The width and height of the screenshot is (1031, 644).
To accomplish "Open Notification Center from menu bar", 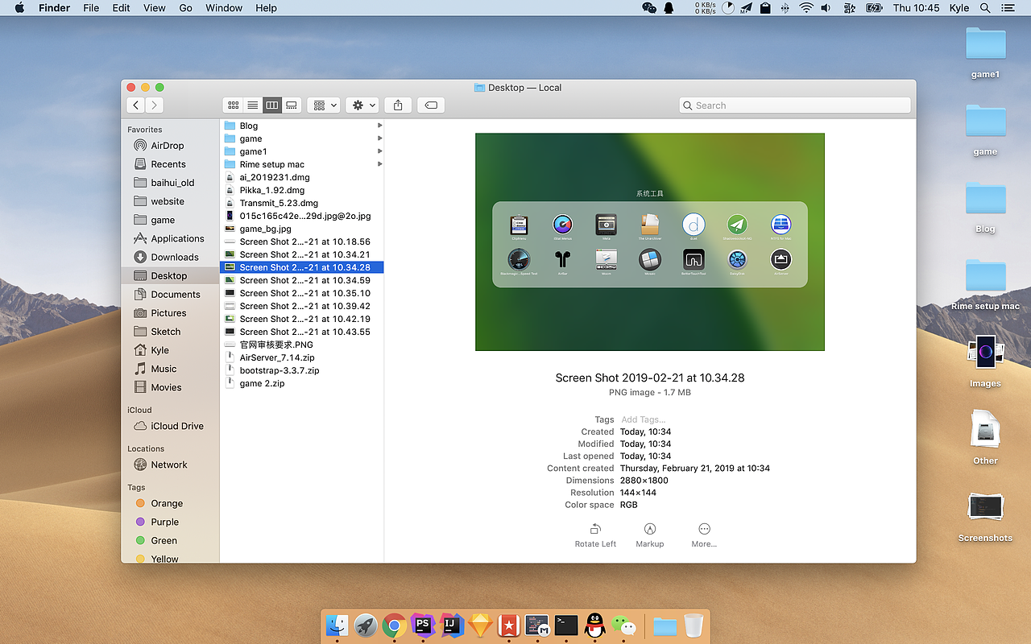I will coord(1008,8).
